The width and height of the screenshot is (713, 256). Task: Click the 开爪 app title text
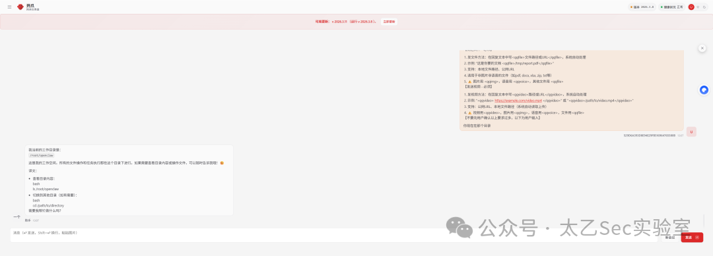pos(30,5)
